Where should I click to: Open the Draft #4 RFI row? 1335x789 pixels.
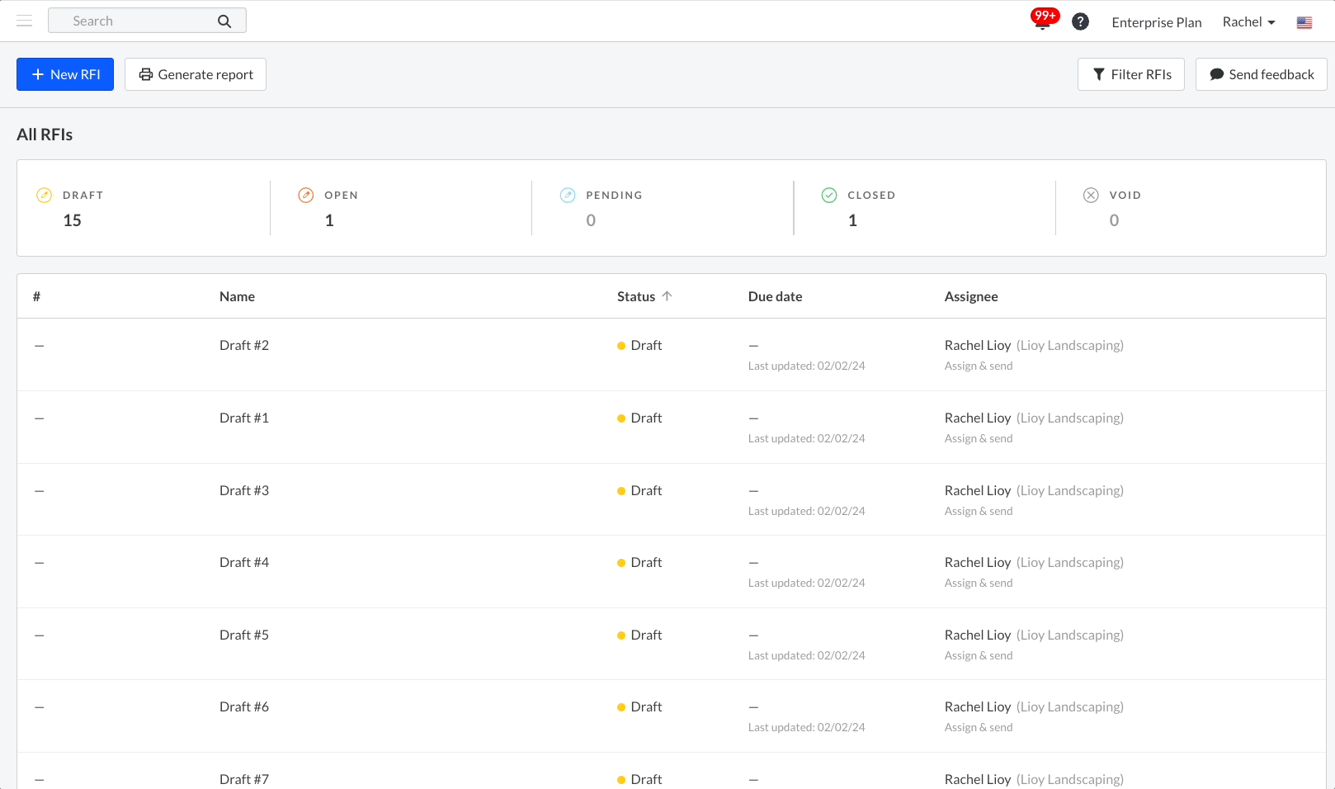[244, 562]
